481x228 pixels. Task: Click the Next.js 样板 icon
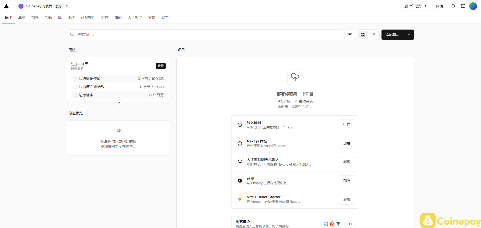240,143
